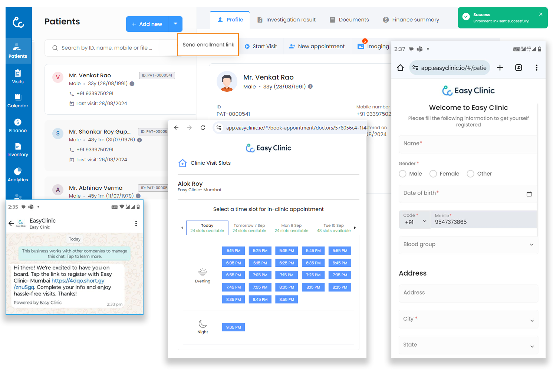This screenshot has width=556, height=370.
Task: Click the browser home icon in mobile view
Action: tap(400, 68)
